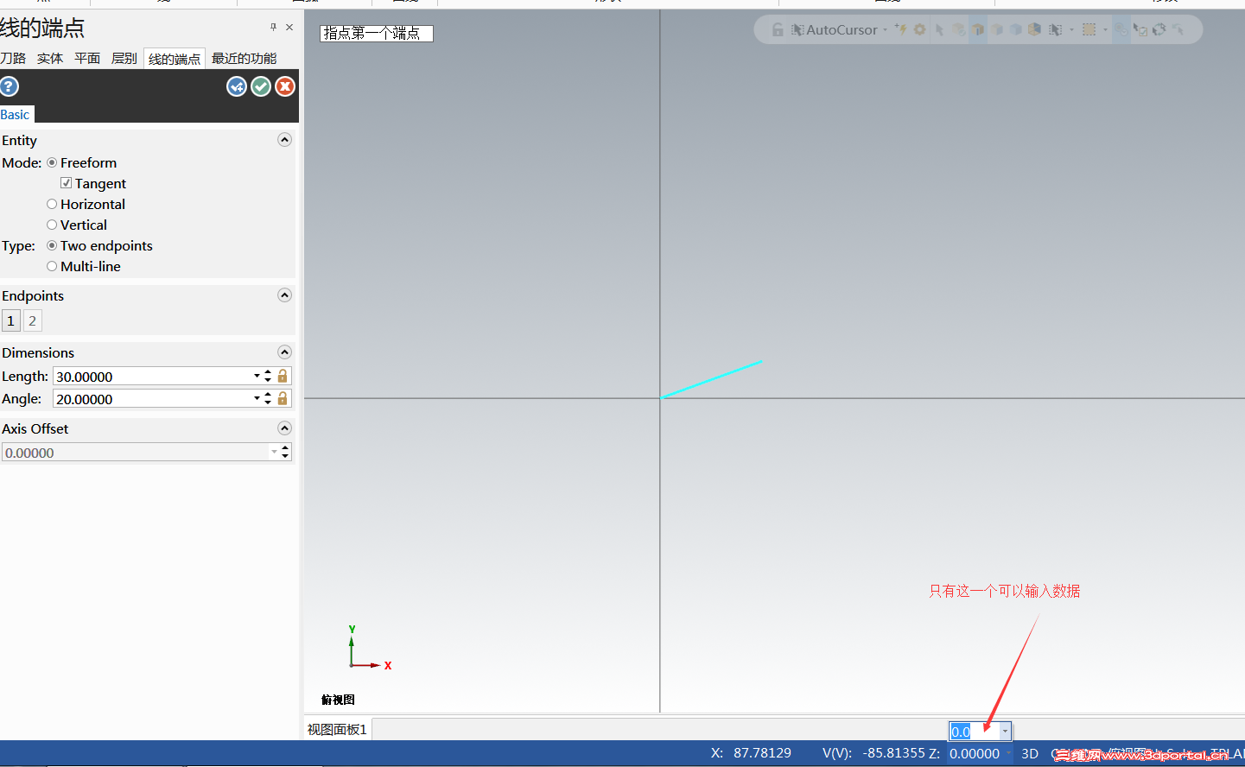Click the highlighted gears icon in selection bar
Viewport: 1245px width, 767px height.
tap(1121, 29)
